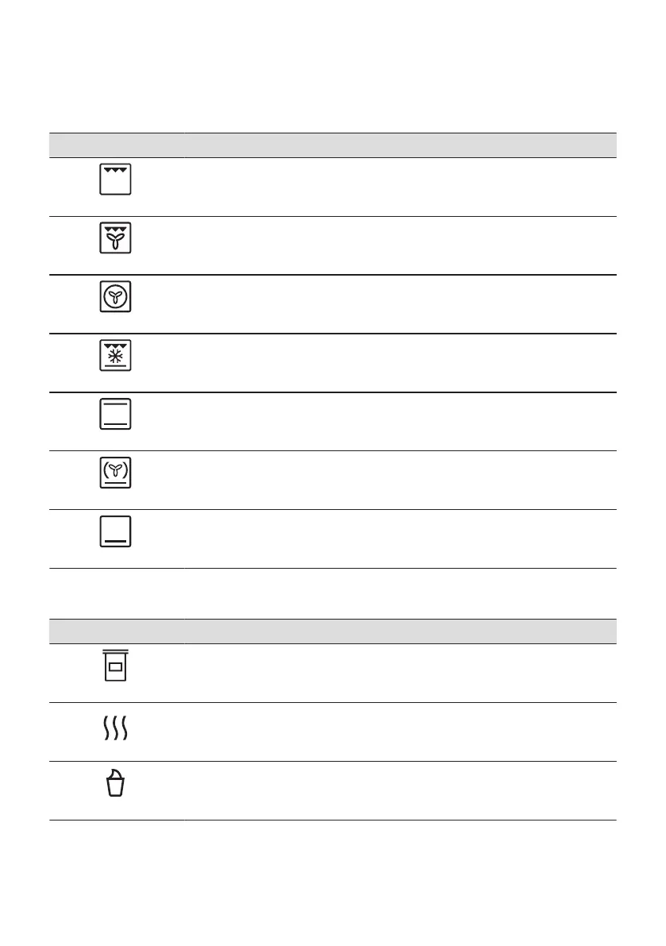Select the top and bottom heat icon
The height and width of the screenshot is (946, 666).
[116, 415]
